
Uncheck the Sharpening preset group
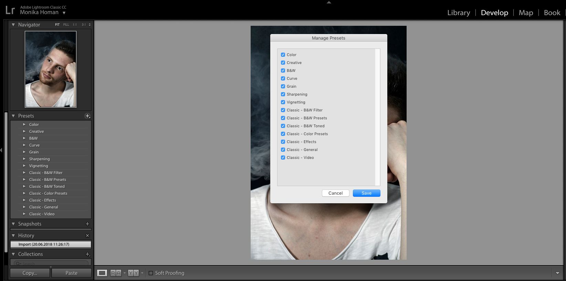tap(283, 94)
